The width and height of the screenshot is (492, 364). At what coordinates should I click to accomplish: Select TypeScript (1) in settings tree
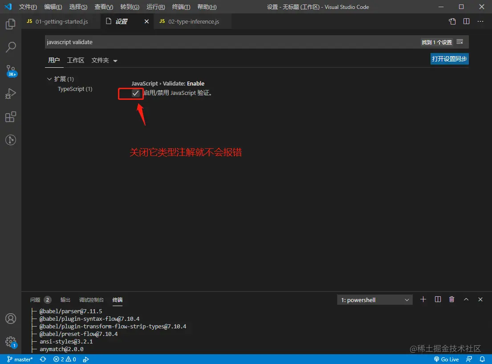point(75,89)
